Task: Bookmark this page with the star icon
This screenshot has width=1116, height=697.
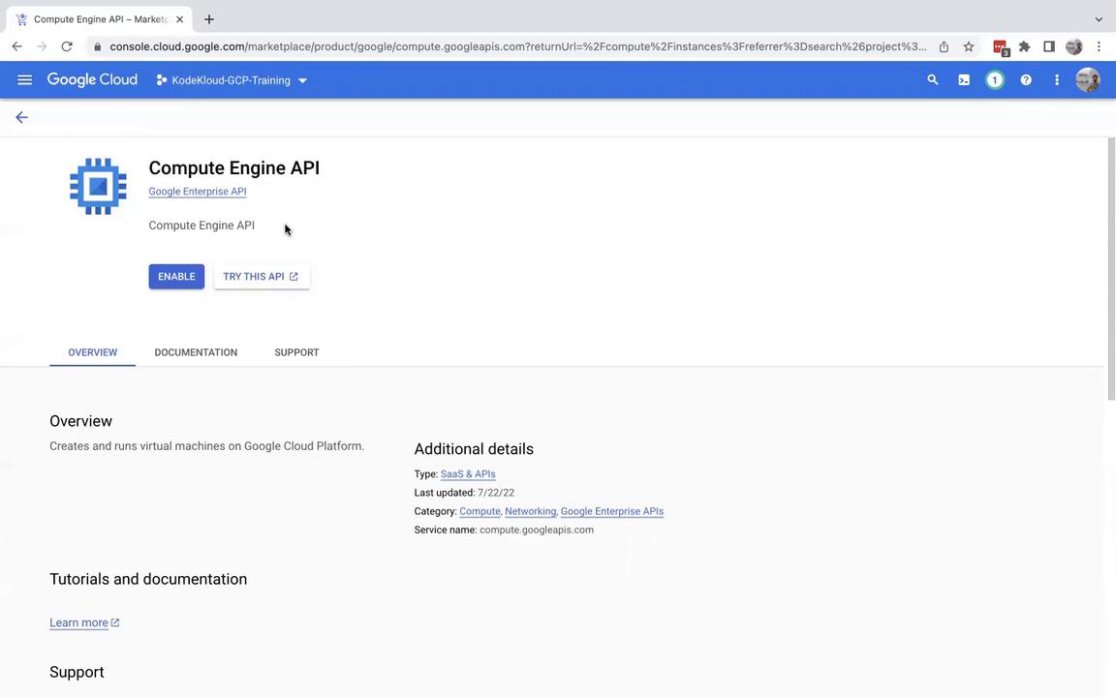Action: (x=969, y=46)
